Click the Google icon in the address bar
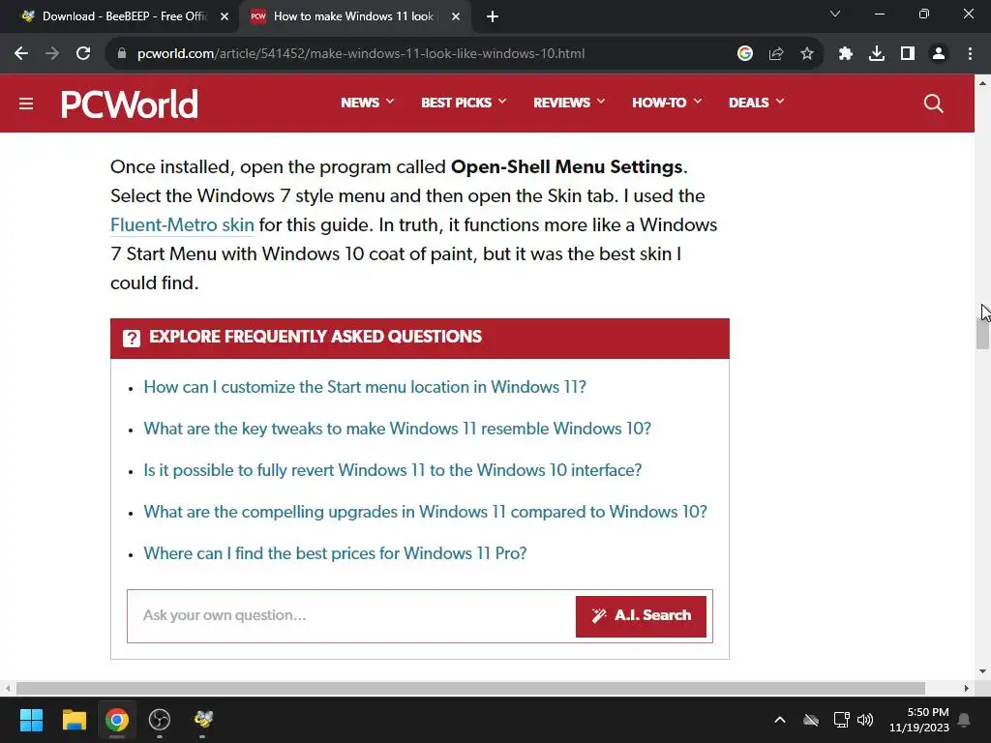The image size is (991, 743). [x=745, y=54]
